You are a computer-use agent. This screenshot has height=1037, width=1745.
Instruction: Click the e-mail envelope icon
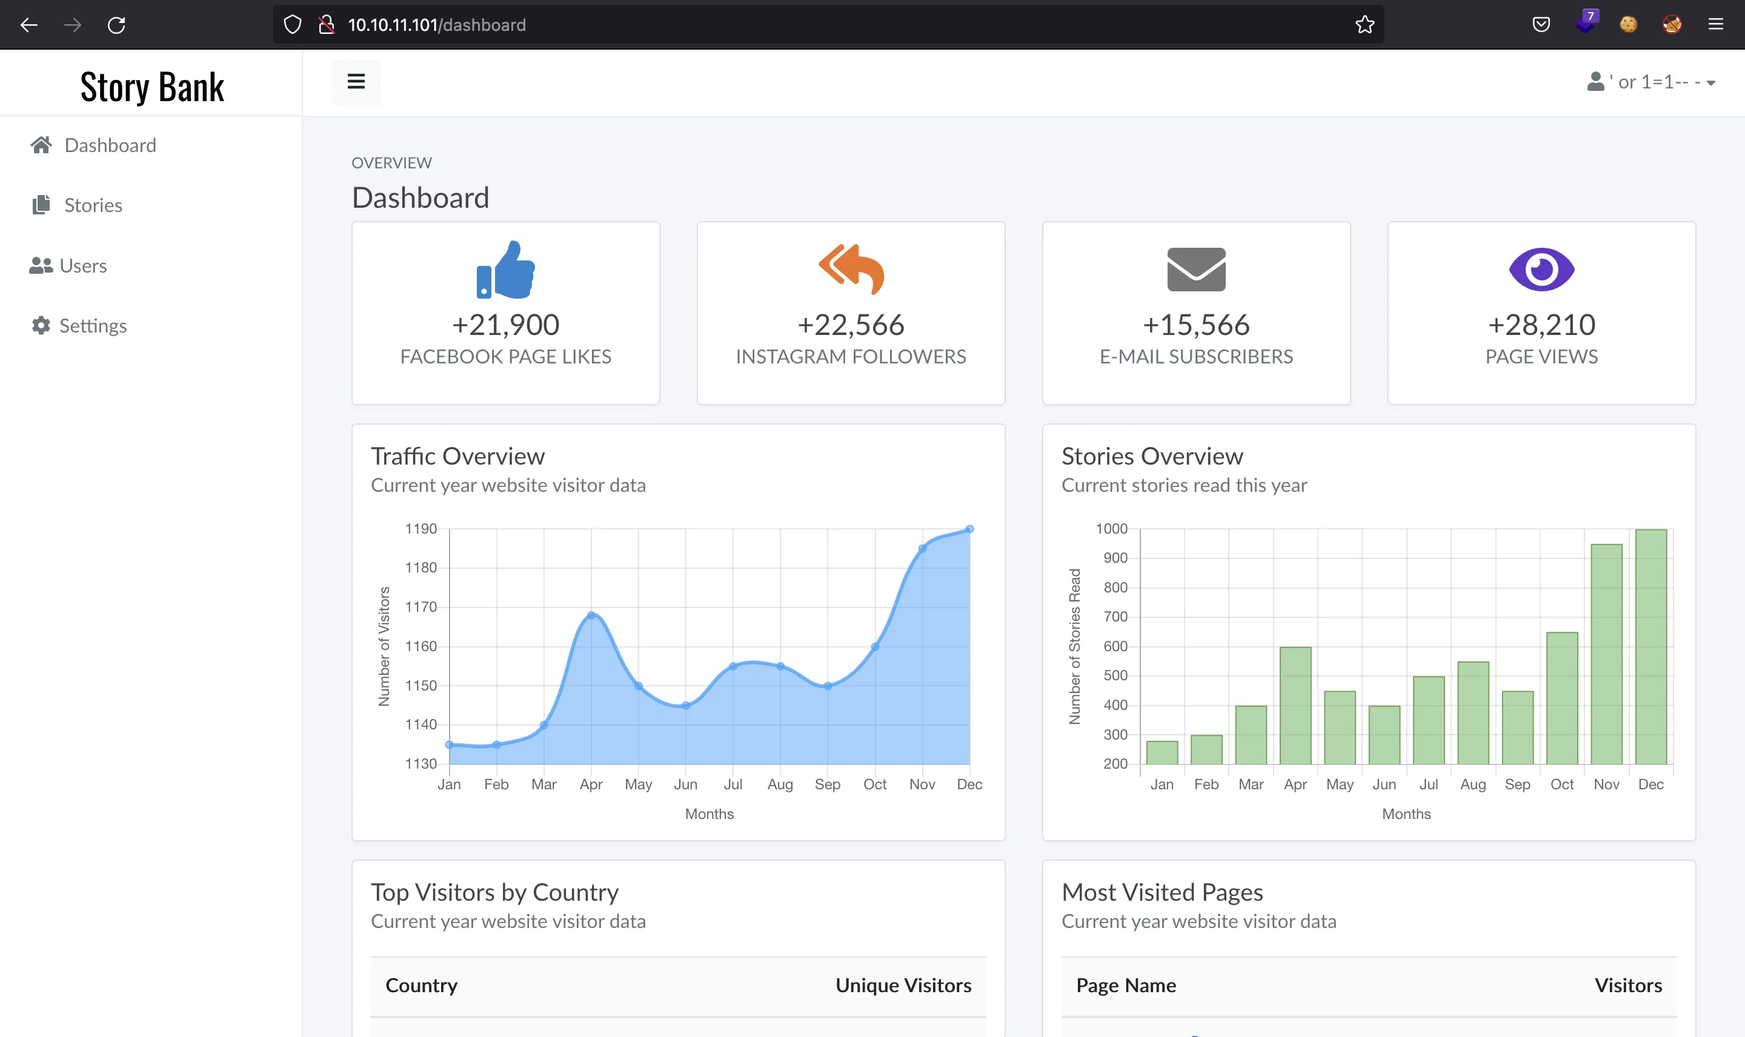tap(1197, 269)
